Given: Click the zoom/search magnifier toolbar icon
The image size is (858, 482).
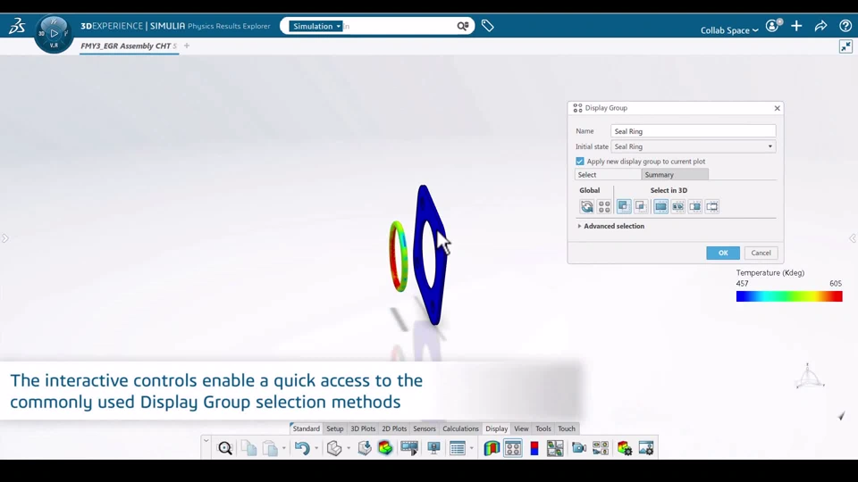Looking at the screenshot, I should point(225,448).
